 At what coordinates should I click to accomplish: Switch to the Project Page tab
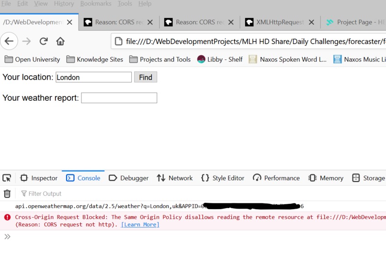pyautogui.click(x=354, y=22)
